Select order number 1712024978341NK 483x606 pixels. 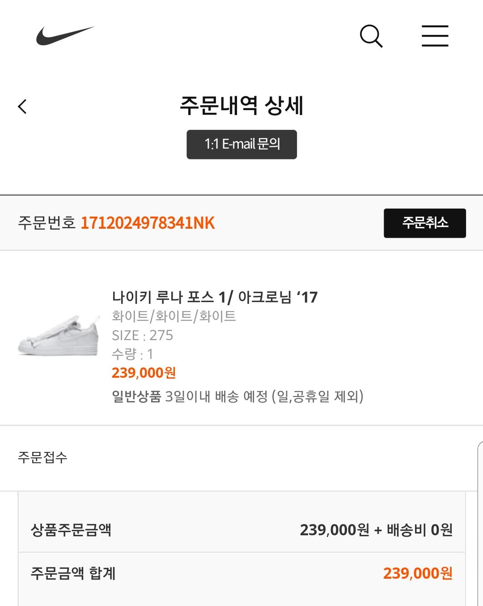(148, 223)
